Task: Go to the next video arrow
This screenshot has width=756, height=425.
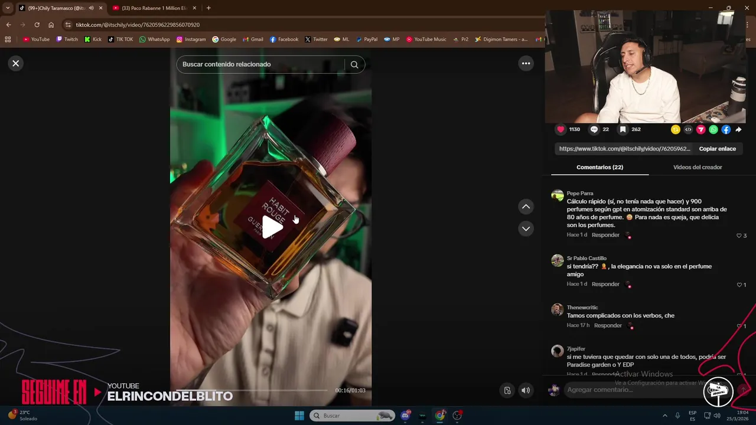Action: click(526, 228)
